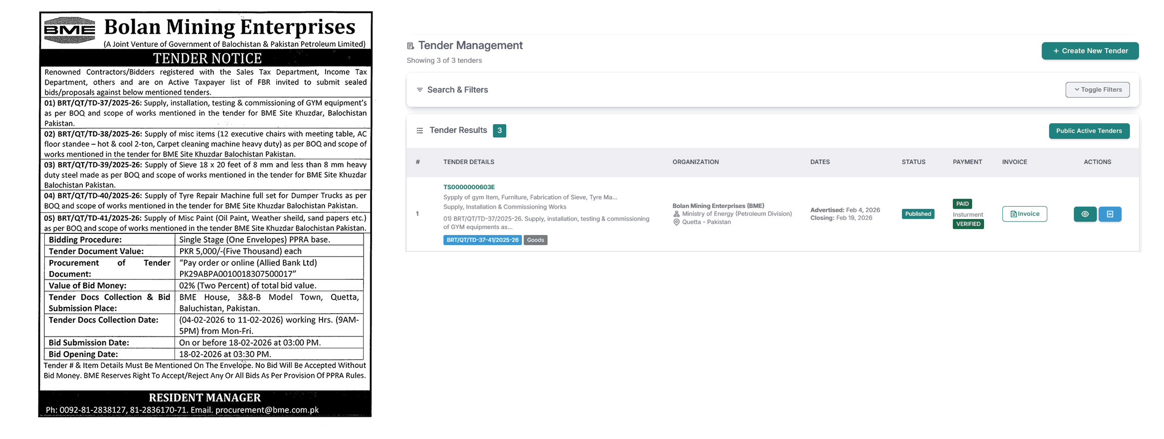
Task: Expand filters with Toggle Filters button
Action: click(x=1097, y=90)
